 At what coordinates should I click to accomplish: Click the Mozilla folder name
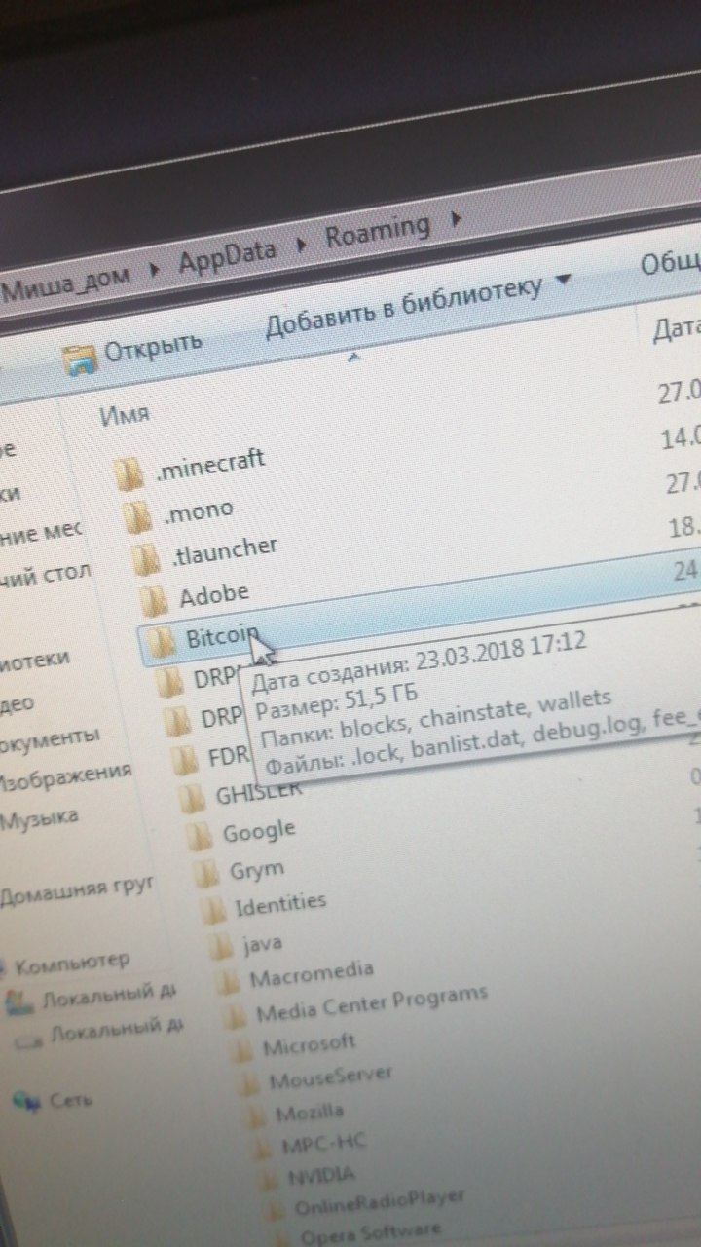pos(310,1112)
